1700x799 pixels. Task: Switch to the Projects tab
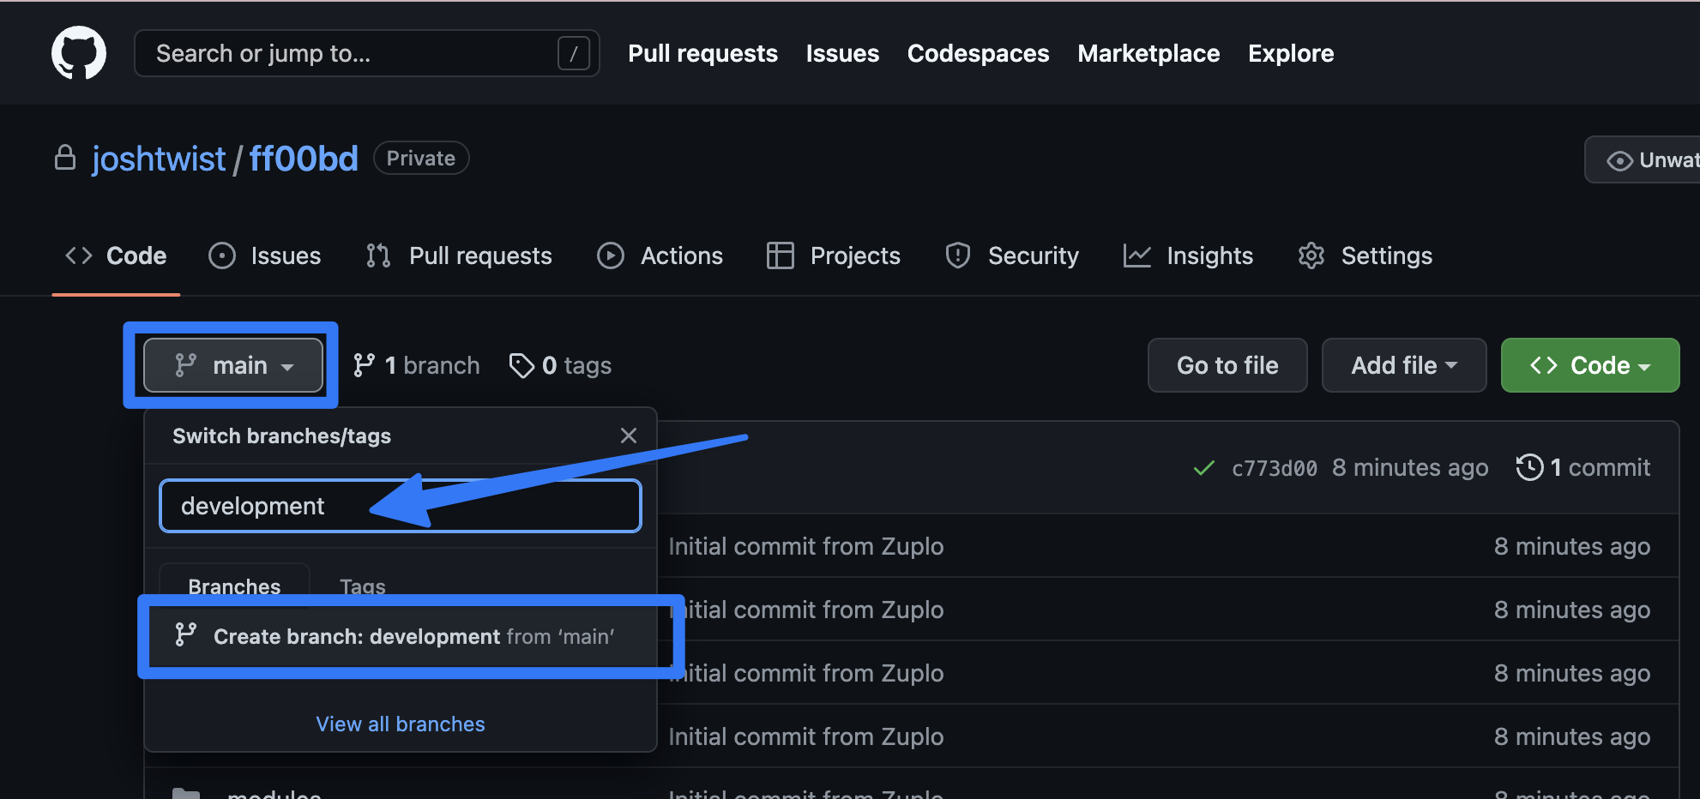(x=833, y=255)
